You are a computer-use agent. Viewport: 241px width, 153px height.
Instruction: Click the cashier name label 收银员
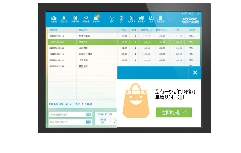[187, 14]
